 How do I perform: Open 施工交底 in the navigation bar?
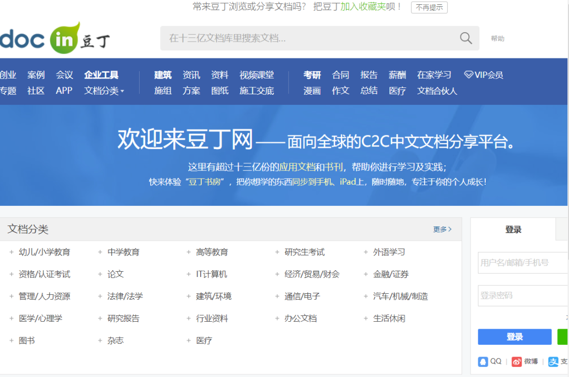257,91
